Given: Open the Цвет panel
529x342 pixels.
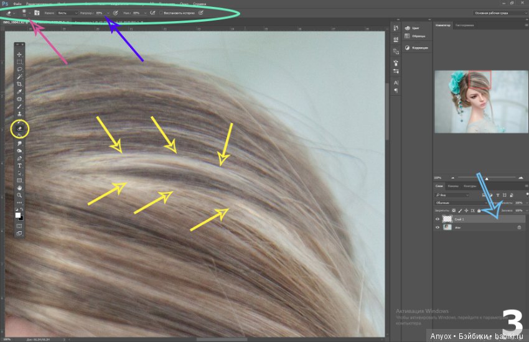Looking at the screenshot, I should click(x=412, y=28).
